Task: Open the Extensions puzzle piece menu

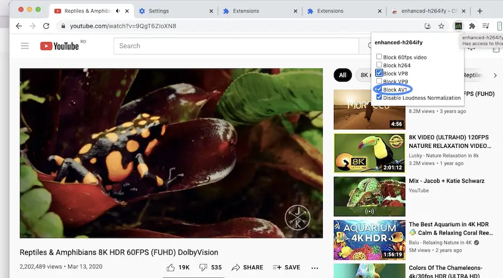Action: [x=472, y=26]
